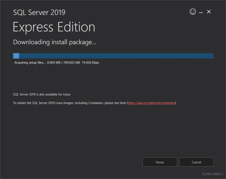Click the 0.004 MB / 789.603 MB size readout
This screenshot has width=226, height=179.
click(63, 63)
